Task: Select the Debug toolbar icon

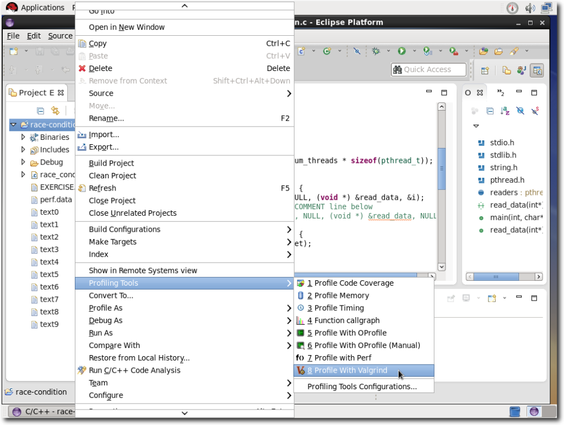Action: (x=375, y=51)
